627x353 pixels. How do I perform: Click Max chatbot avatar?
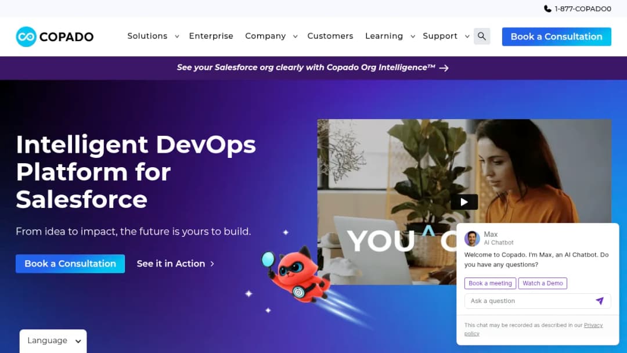[472, 238]
